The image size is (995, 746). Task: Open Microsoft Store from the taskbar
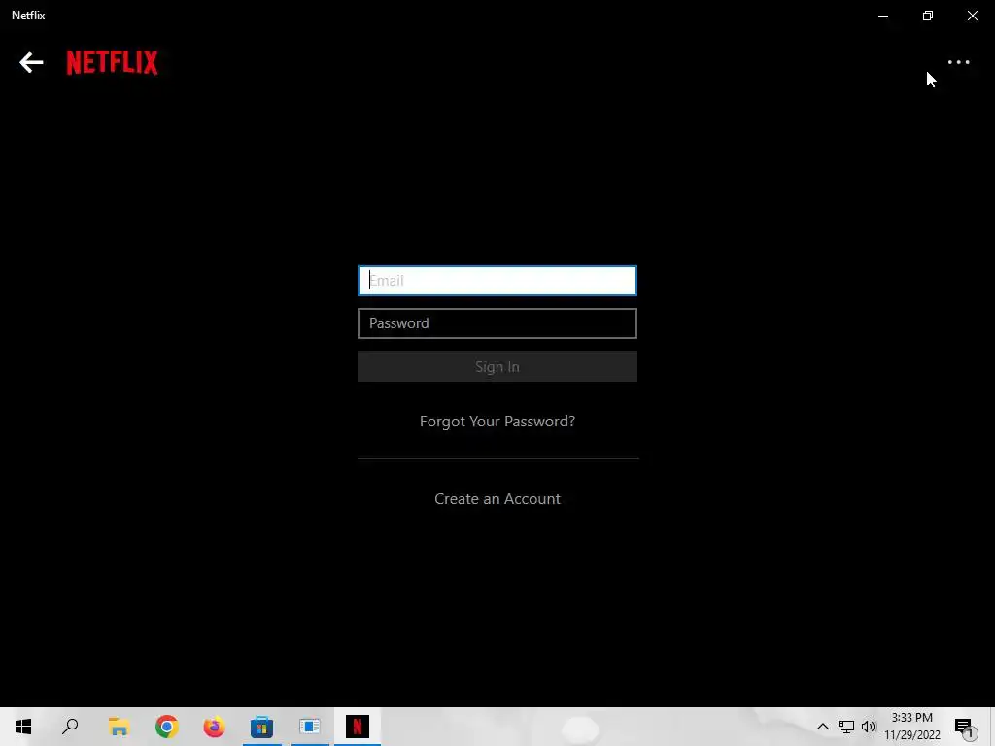click(261, 727)
